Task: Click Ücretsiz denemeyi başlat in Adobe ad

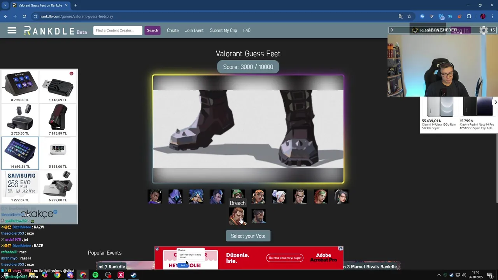Action: point(285,258)
